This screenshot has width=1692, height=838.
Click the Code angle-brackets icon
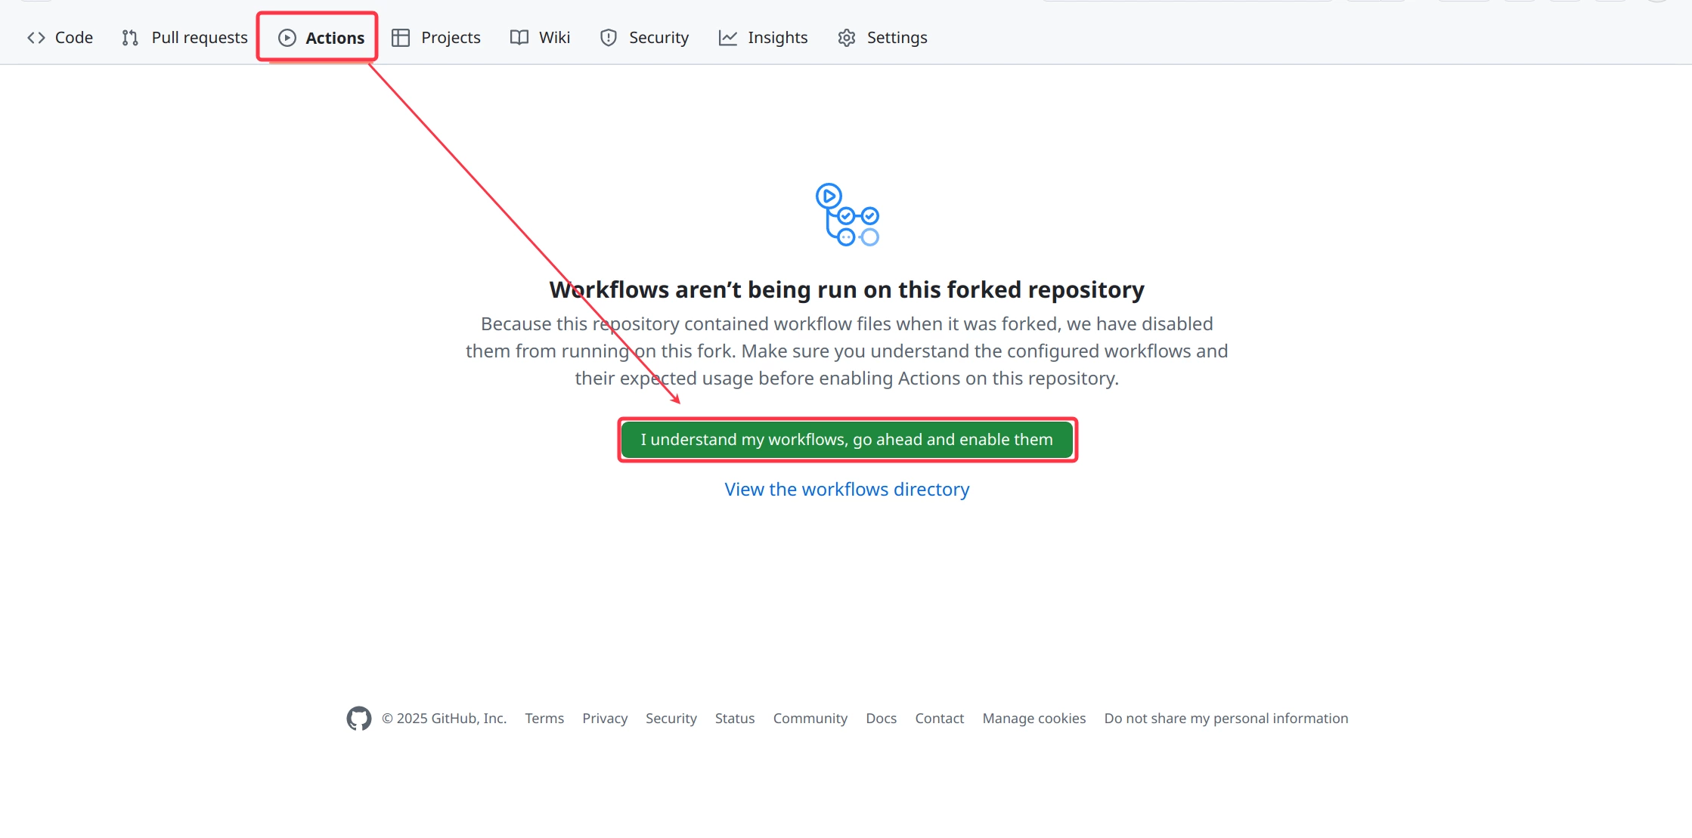[35, 37]
